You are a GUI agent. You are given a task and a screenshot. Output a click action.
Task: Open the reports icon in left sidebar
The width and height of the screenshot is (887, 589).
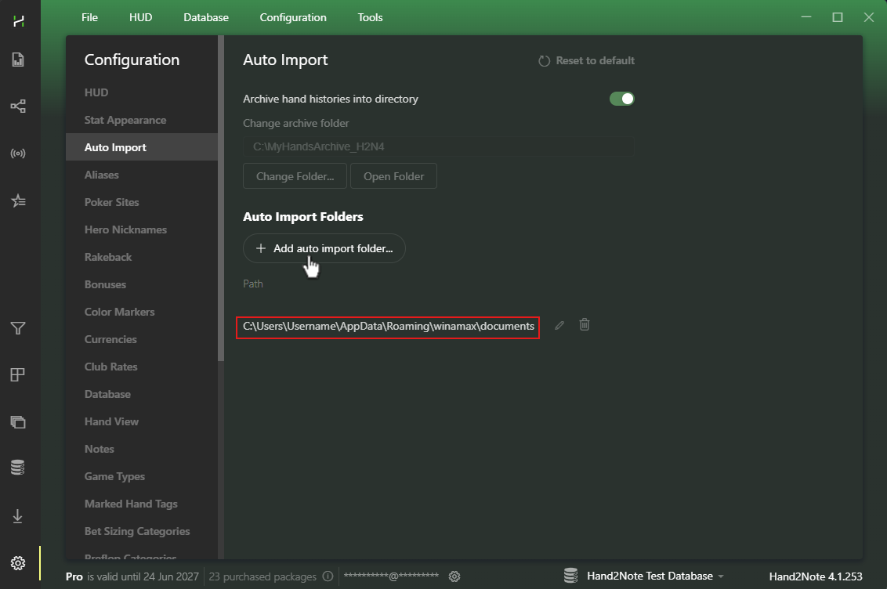coord(18,60)
